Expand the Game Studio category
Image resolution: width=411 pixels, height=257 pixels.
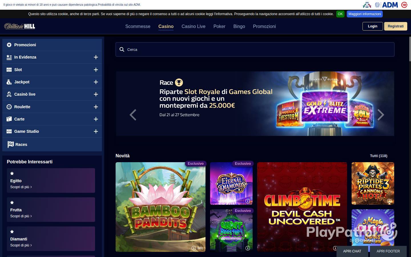coord(96,131)
